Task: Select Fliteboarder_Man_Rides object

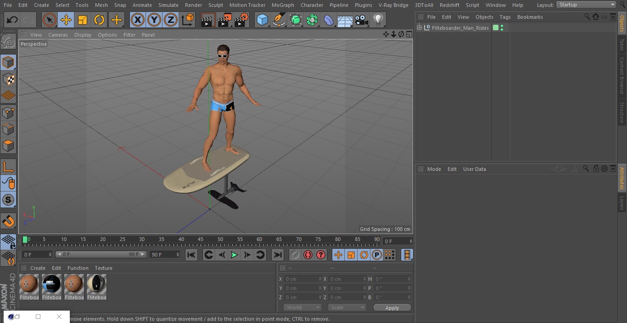Action: pyautogui.click(x=460, y=27)
